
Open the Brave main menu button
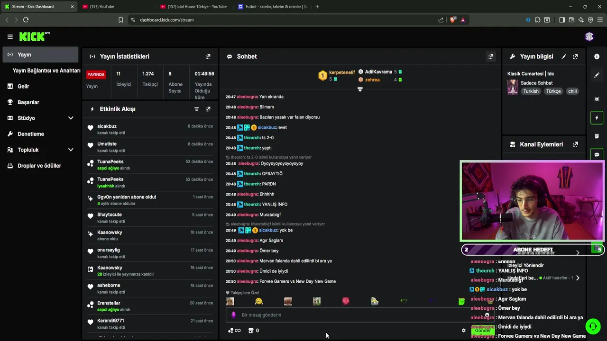click(x=600, y=20)
